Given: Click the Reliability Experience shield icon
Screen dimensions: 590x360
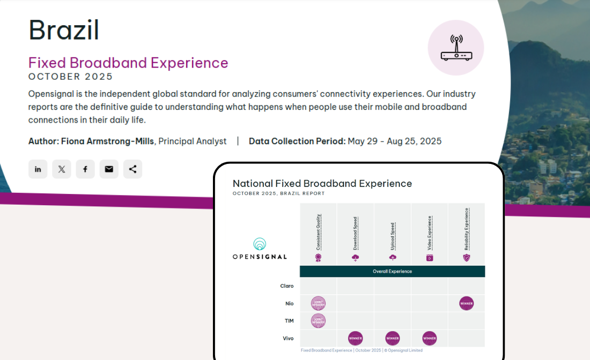Looking at the screenshot, I should 467,258.
